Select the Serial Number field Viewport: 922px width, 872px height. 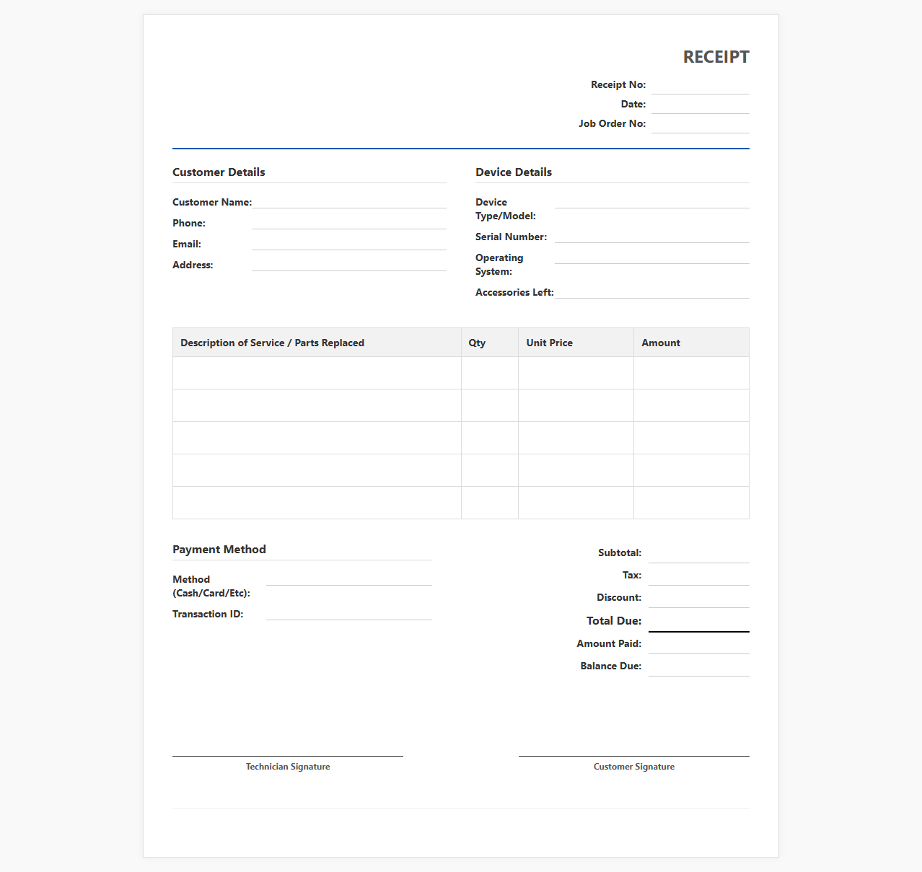(x=652, y=236)
